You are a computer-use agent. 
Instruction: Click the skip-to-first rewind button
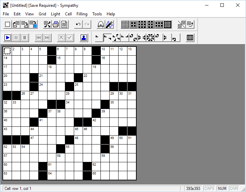click(x=39, y=38)
